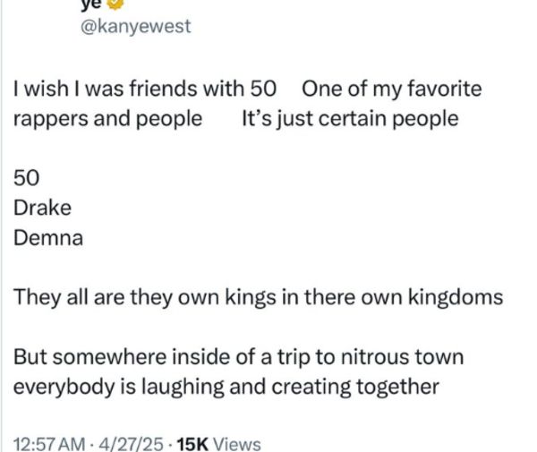Select the "I wish I was friends with 50" text
Image resolution: width=537 pixels, height=452 pixels.
tap(145, 89)
